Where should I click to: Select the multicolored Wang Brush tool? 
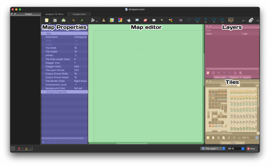pos(120,20)
